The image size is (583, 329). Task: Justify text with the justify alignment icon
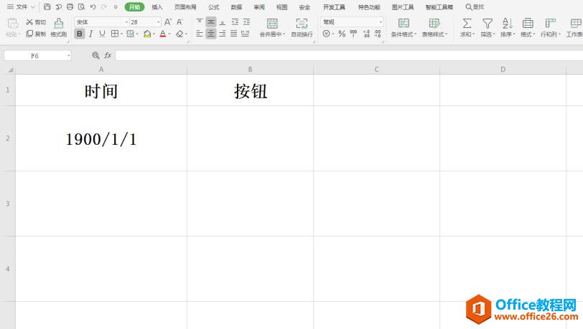click(x=234, y=34)
